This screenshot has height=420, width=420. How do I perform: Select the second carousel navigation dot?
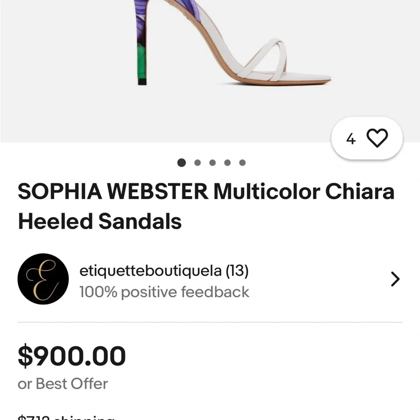pos(197,163)
